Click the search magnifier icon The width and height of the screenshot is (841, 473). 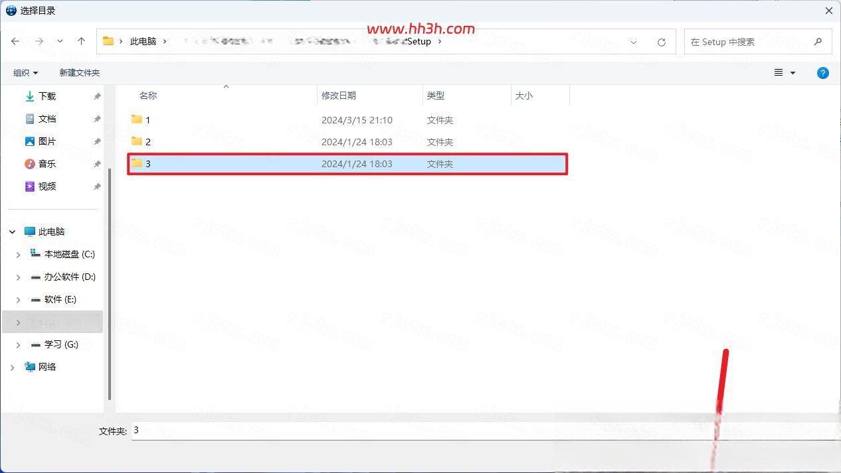[819, 42]
